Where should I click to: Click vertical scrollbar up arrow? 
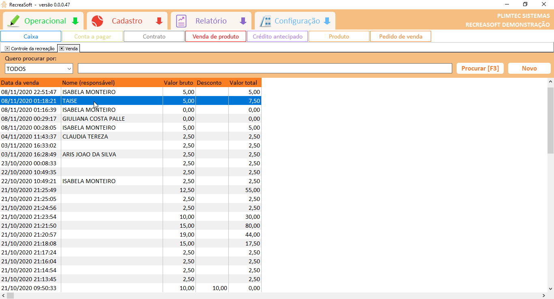coord(550,81)
